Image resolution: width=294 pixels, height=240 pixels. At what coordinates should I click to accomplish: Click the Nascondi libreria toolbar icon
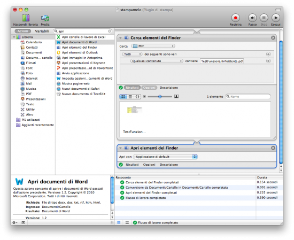[26, 18]
